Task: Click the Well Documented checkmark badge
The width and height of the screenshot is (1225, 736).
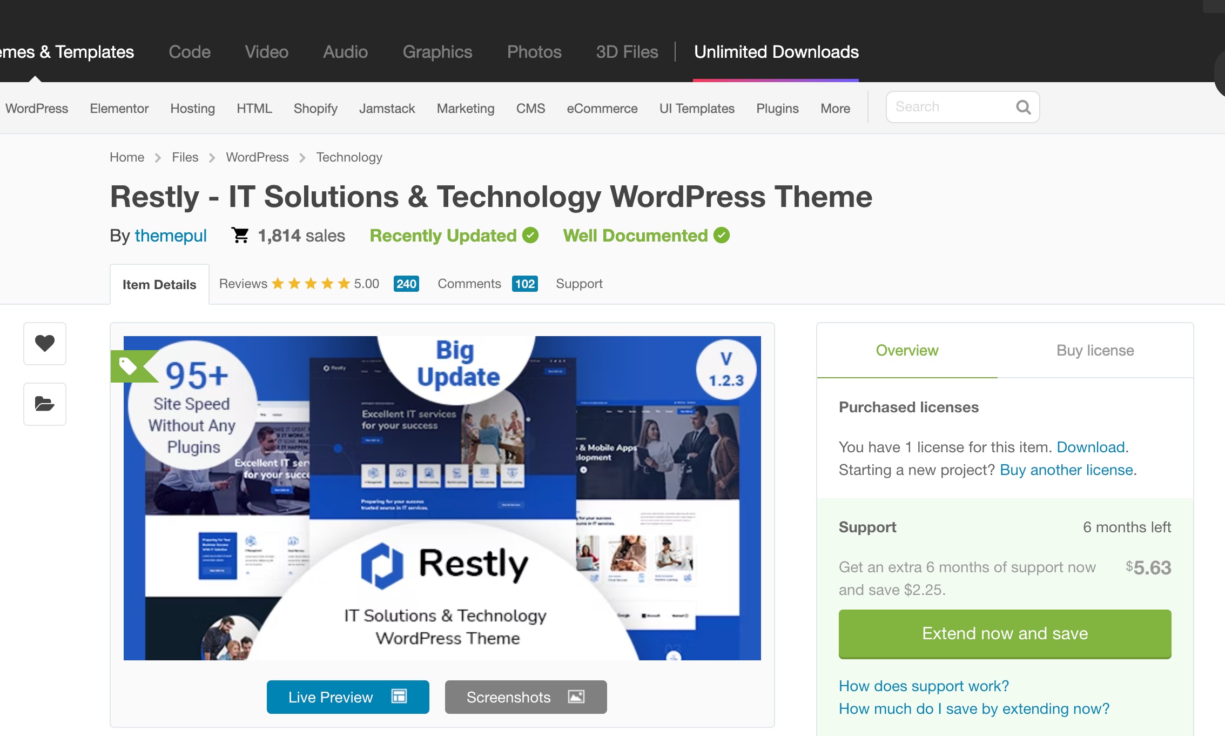Action: pos(722,235)
